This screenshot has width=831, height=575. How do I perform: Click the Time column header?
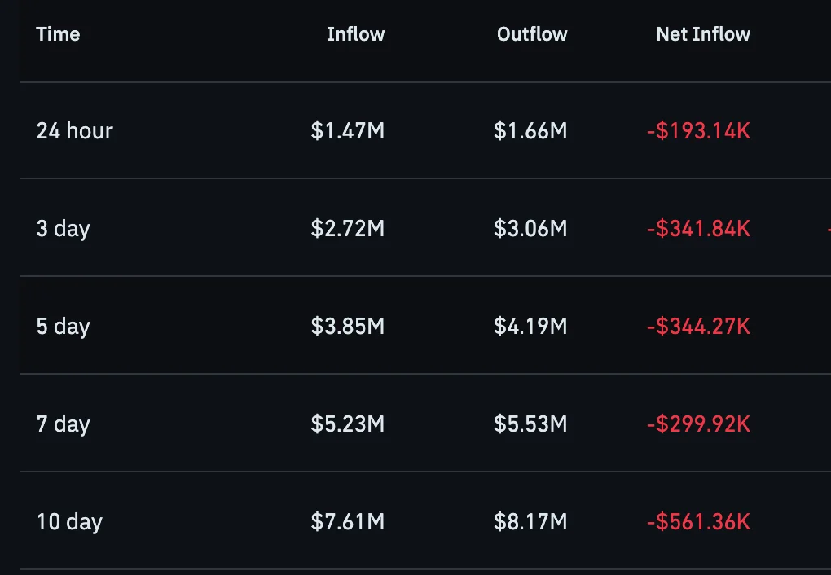58,34
